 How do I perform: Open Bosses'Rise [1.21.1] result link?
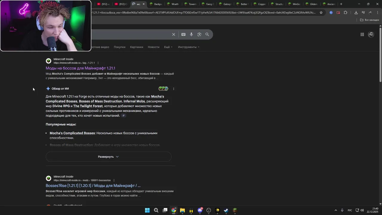pos(93,185)
